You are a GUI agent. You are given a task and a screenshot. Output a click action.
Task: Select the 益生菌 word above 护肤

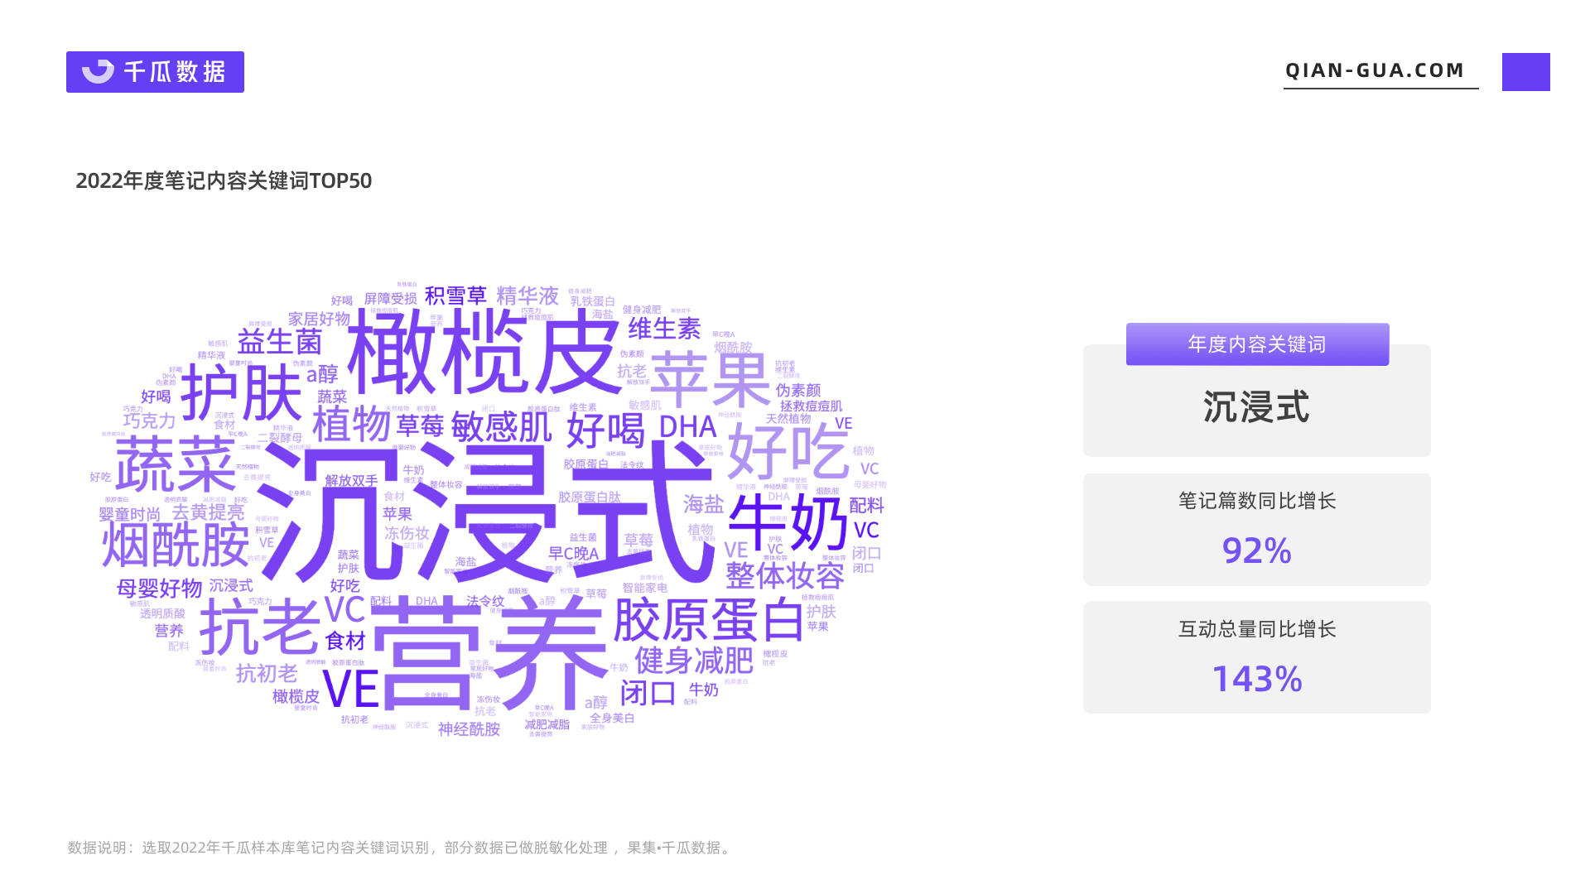pos(279,342)
